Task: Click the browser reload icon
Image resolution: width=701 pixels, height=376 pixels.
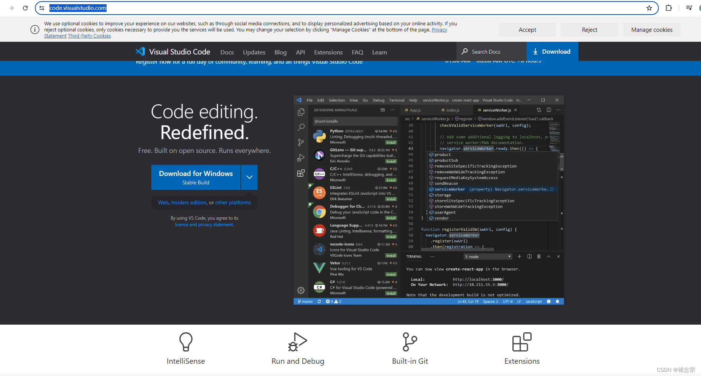Action: 25,8
